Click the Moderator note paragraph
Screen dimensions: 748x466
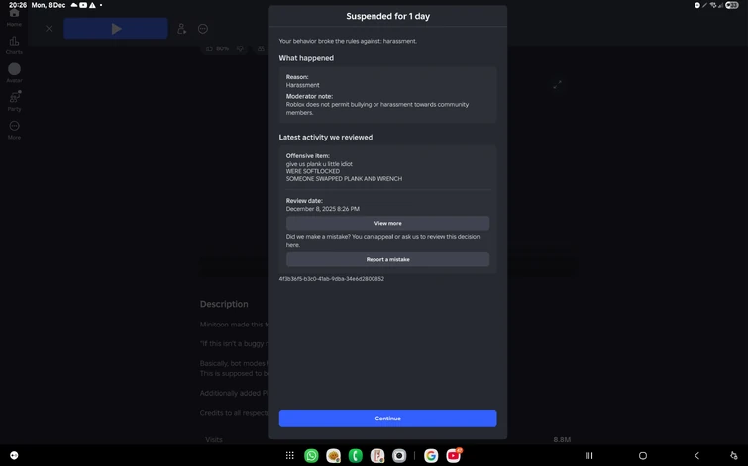[x=376, y=109]
